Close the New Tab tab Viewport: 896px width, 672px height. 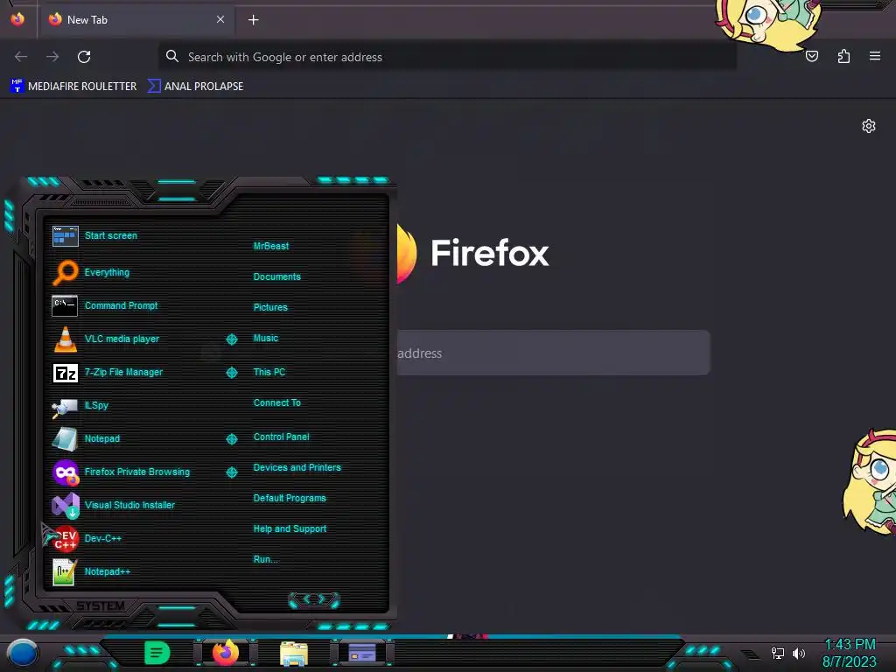coord(220,19)
